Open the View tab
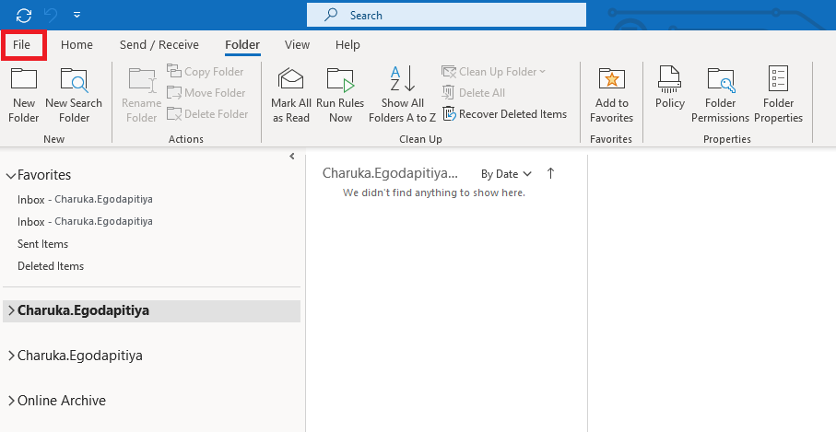The image size is (836, 432). click(x=297, y=45)
